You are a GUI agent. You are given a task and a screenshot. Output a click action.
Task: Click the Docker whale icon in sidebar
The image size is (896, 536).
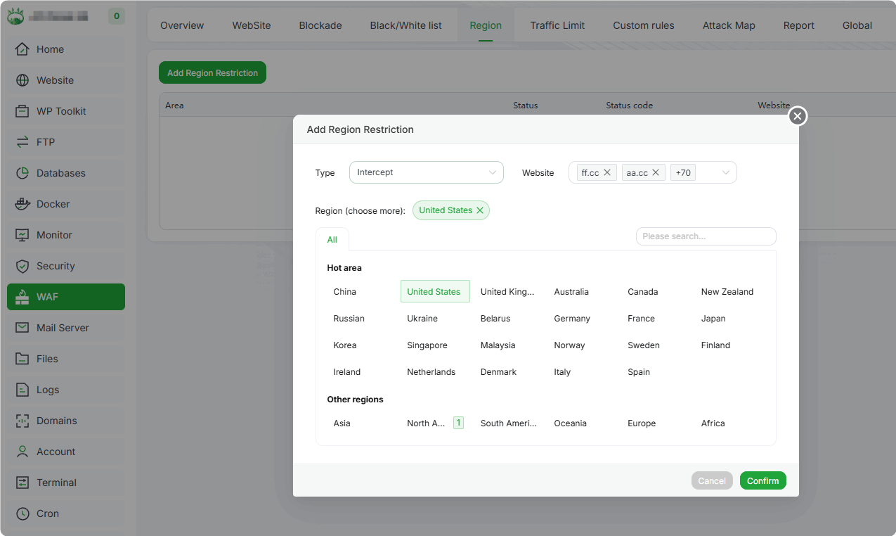pyautogui.click(x=22, y=204)
